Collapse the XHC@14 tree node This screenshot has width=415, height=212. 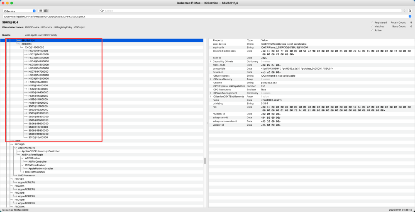pos(18,44)
